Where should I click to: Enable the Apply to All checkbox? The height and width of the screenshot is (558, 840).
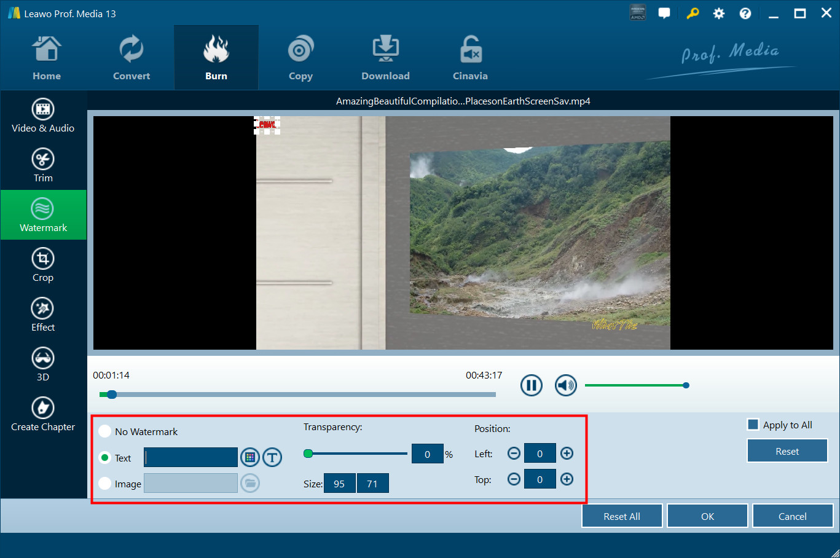click(753, 425)
